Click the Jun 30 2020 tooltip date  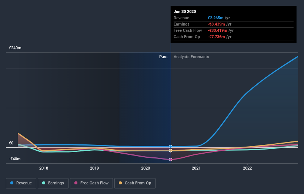tap(185, 11)
